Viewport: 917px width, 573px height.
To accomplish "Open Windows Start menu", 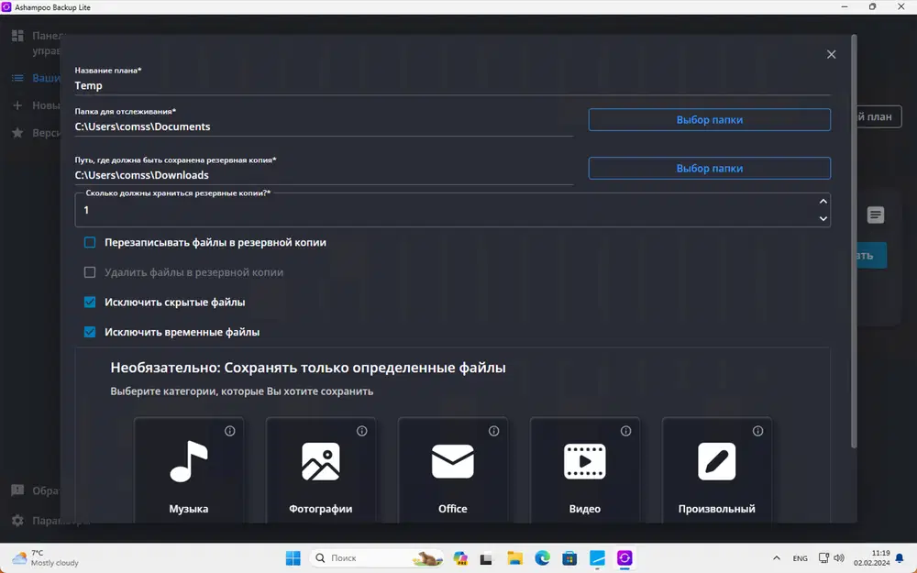I will pos(293,558).
